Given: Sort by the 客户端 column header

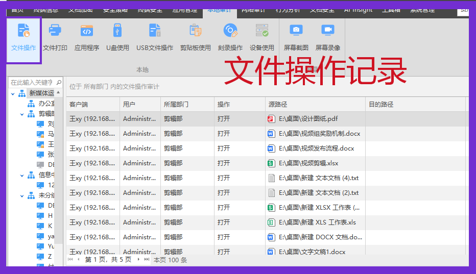Looking at the screenshot, I should [x=93, y=105].
